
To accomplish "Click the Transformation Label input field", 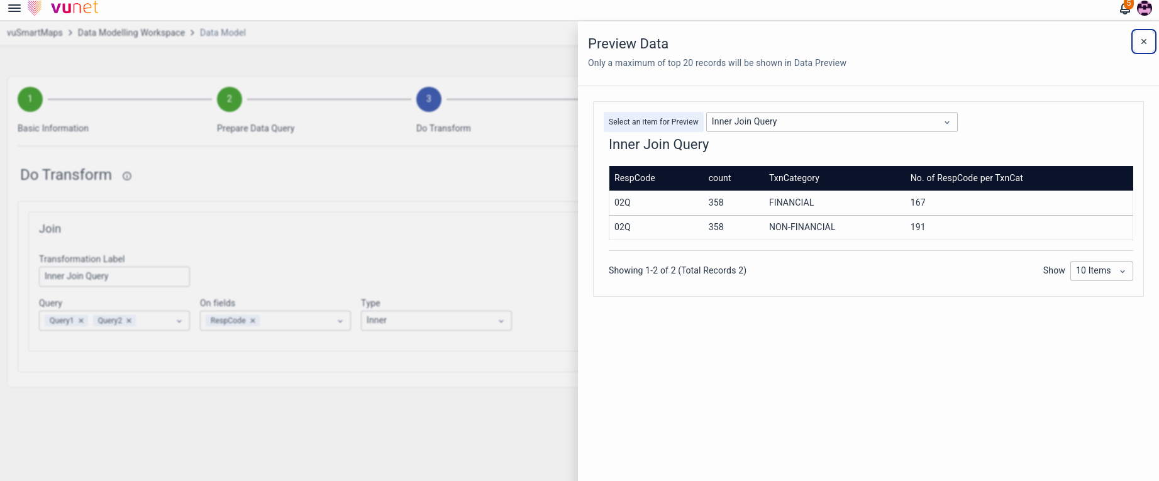I will [114, 277].
